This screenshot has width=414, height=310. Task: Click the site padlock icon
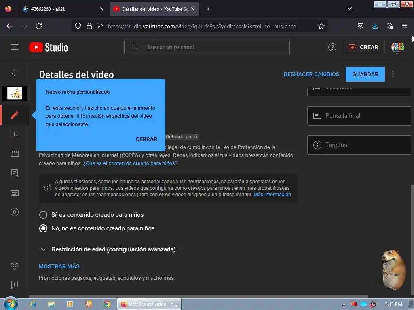[89, 26]
